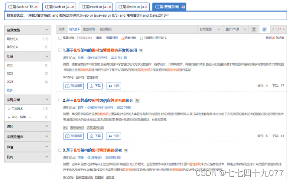
Task: Close the second '主题:(web or ja...' search tab
Action: [x=73, y=7]
